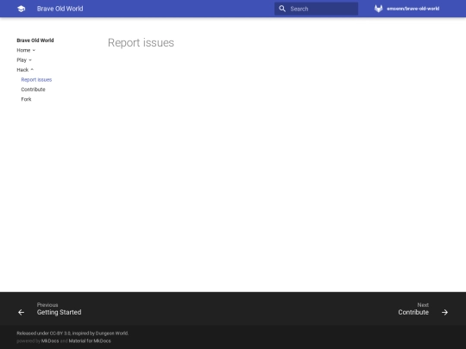
Task: Click the previous page left arrow icon
Action: pos(21,312)
